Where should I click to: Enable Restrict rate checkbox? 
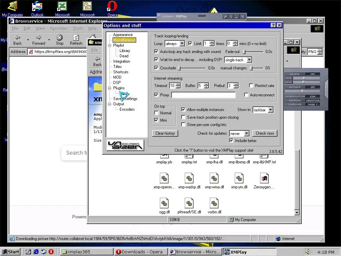point(251,86)
